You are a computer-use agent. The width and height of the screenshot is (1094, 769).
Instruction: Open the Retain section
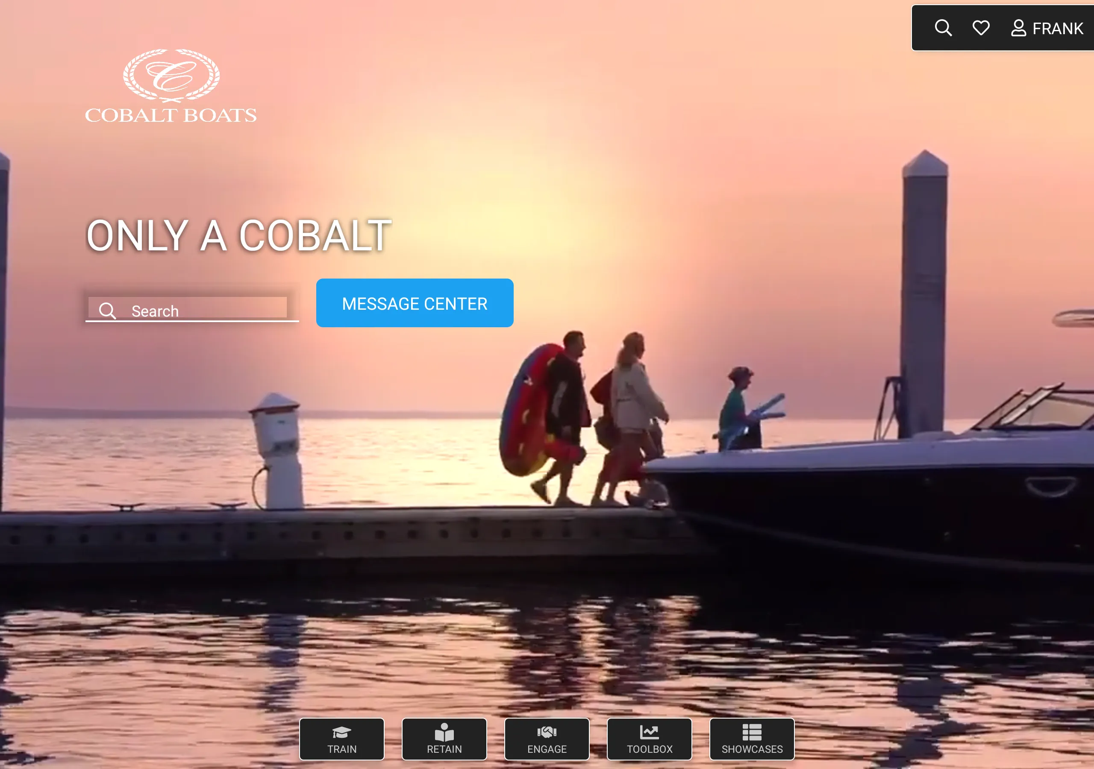tap(444, 739)
